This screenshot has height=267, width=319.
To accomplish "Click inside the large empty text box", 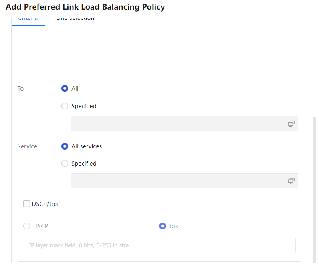I will click(x=184, y=50).
